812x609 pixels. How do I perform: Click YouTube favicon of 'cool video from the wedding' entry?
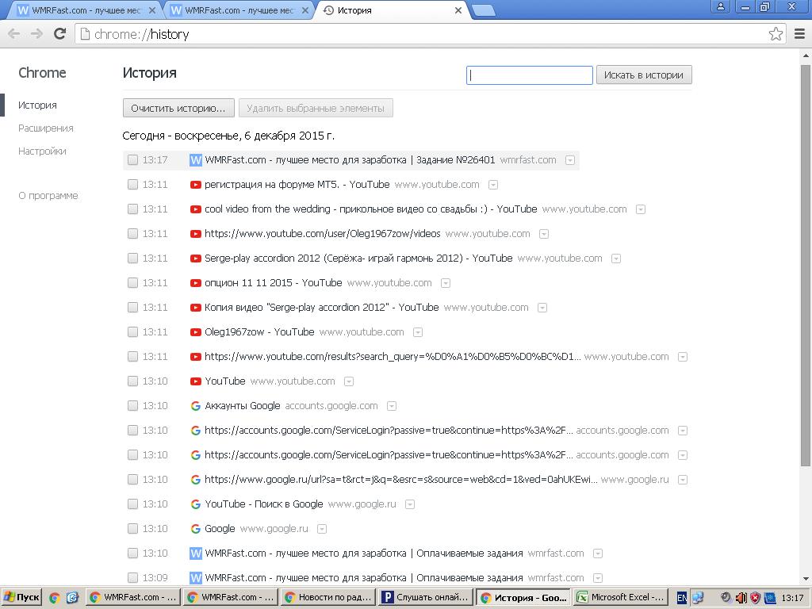pyautogui.click(x=195, y=209)
